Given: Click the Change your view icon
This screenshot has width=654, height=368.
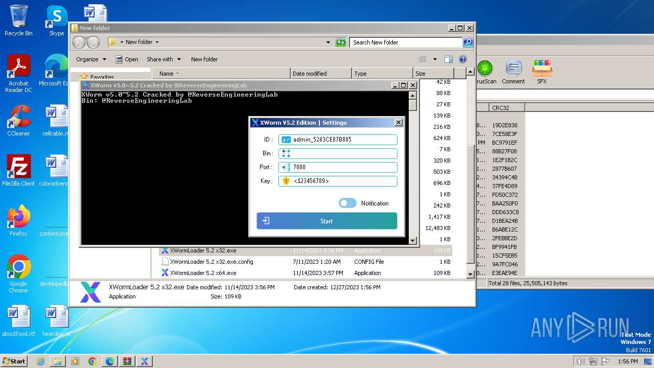Looking at the screenshot, I should (x=423, y=59).
